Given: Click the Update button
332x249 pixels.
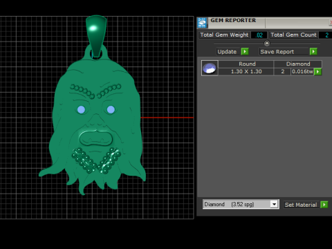Looking at the screenshot, I should [227, 52].
